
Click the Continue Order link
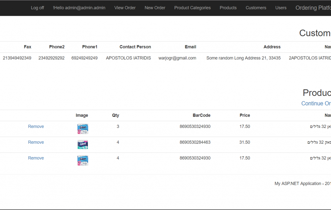pos(316,103)
